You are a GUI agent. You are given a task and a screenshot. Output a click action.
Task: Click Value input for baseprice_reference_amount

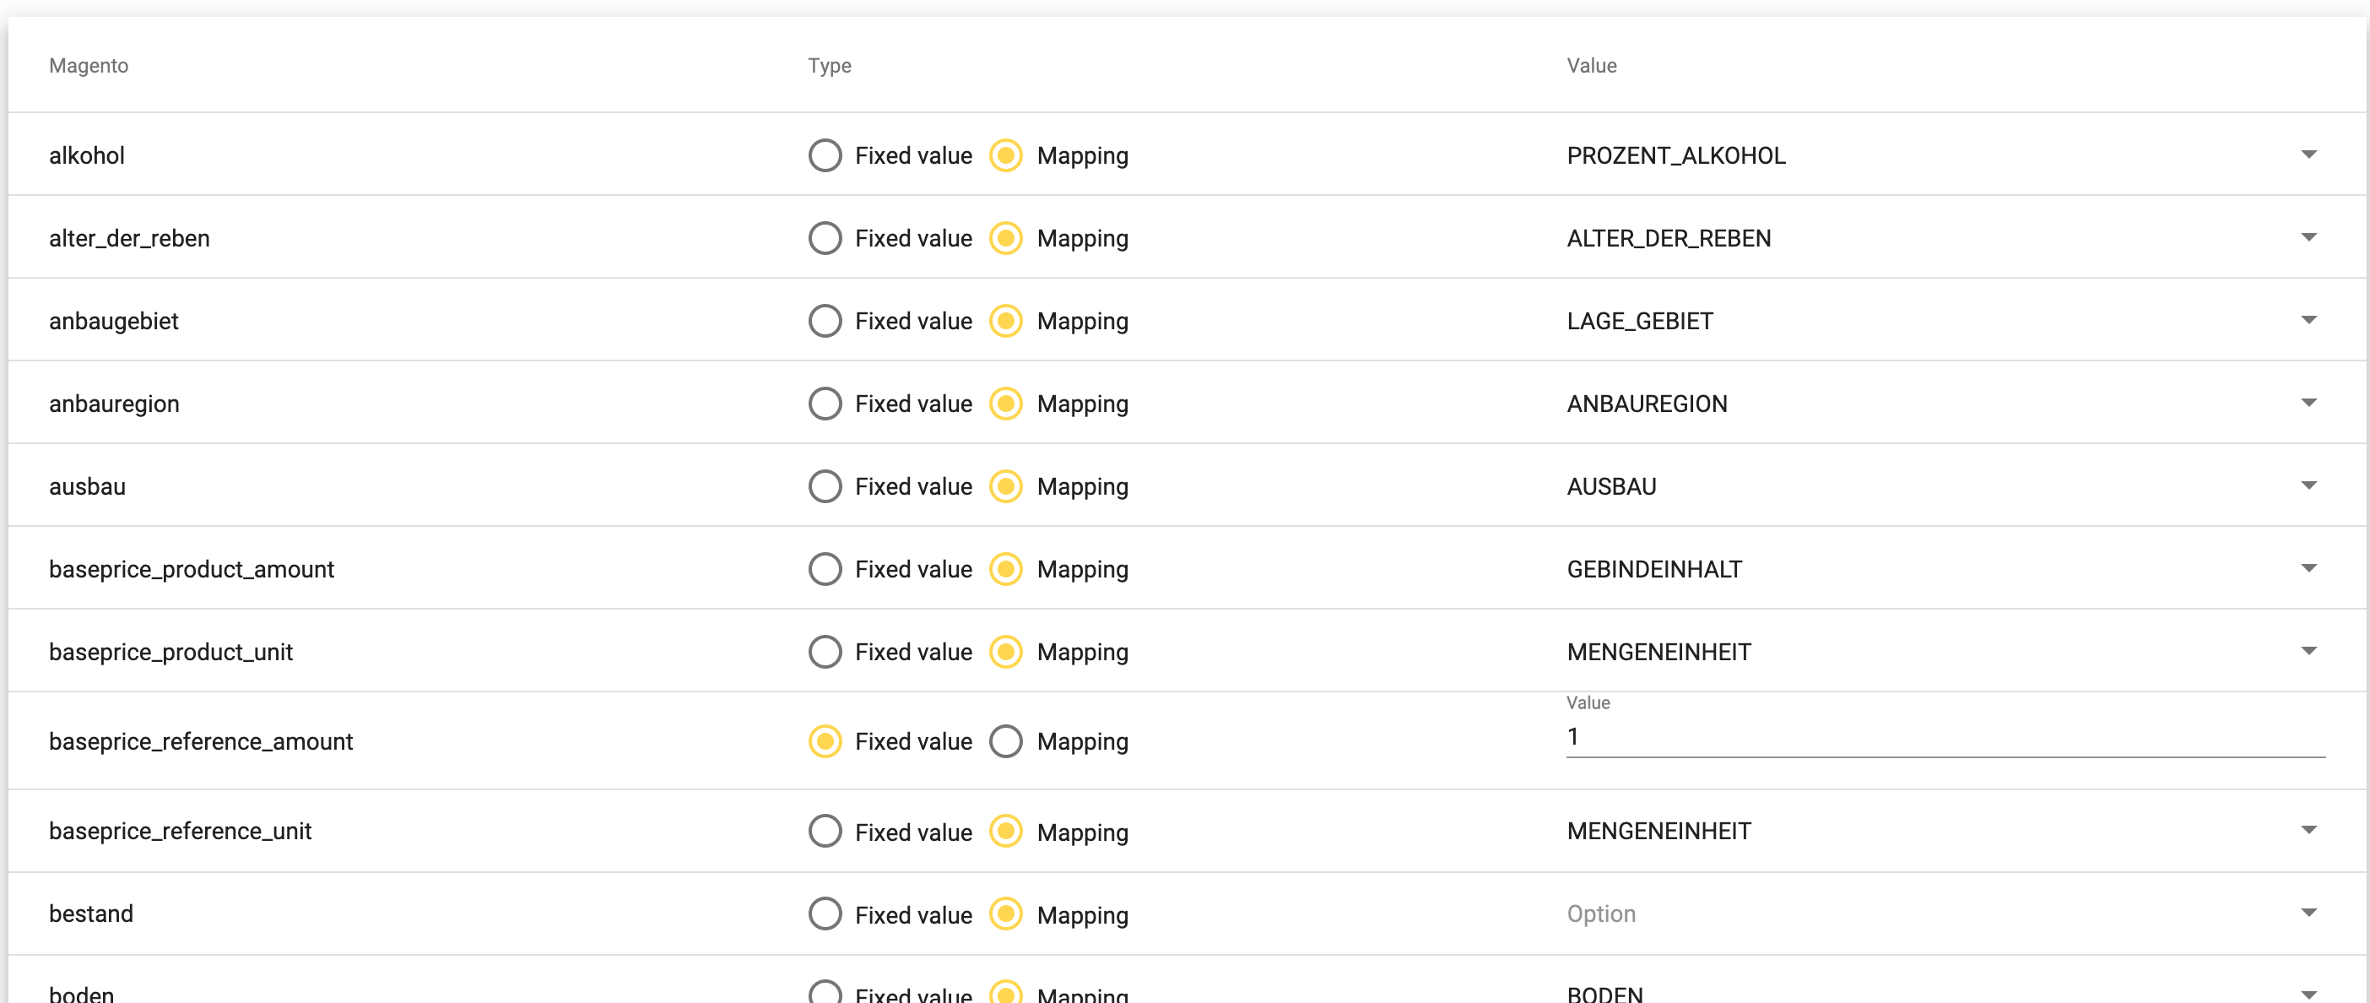(x=1945, y=737)
